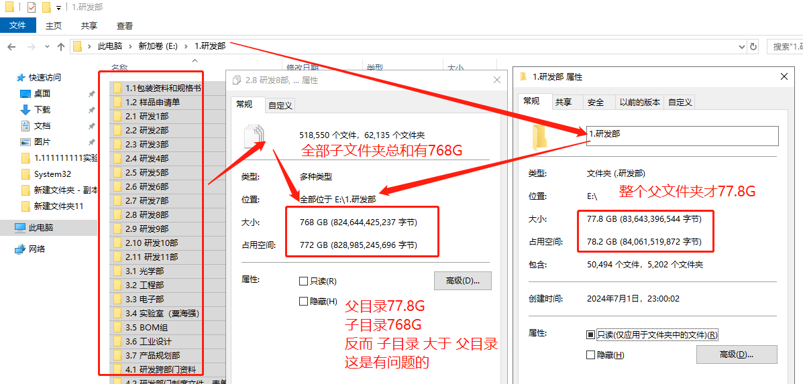Viewport: 803px width, 384px height.
Task: Go forward with the Forward arrow
Action: [31, 46]
